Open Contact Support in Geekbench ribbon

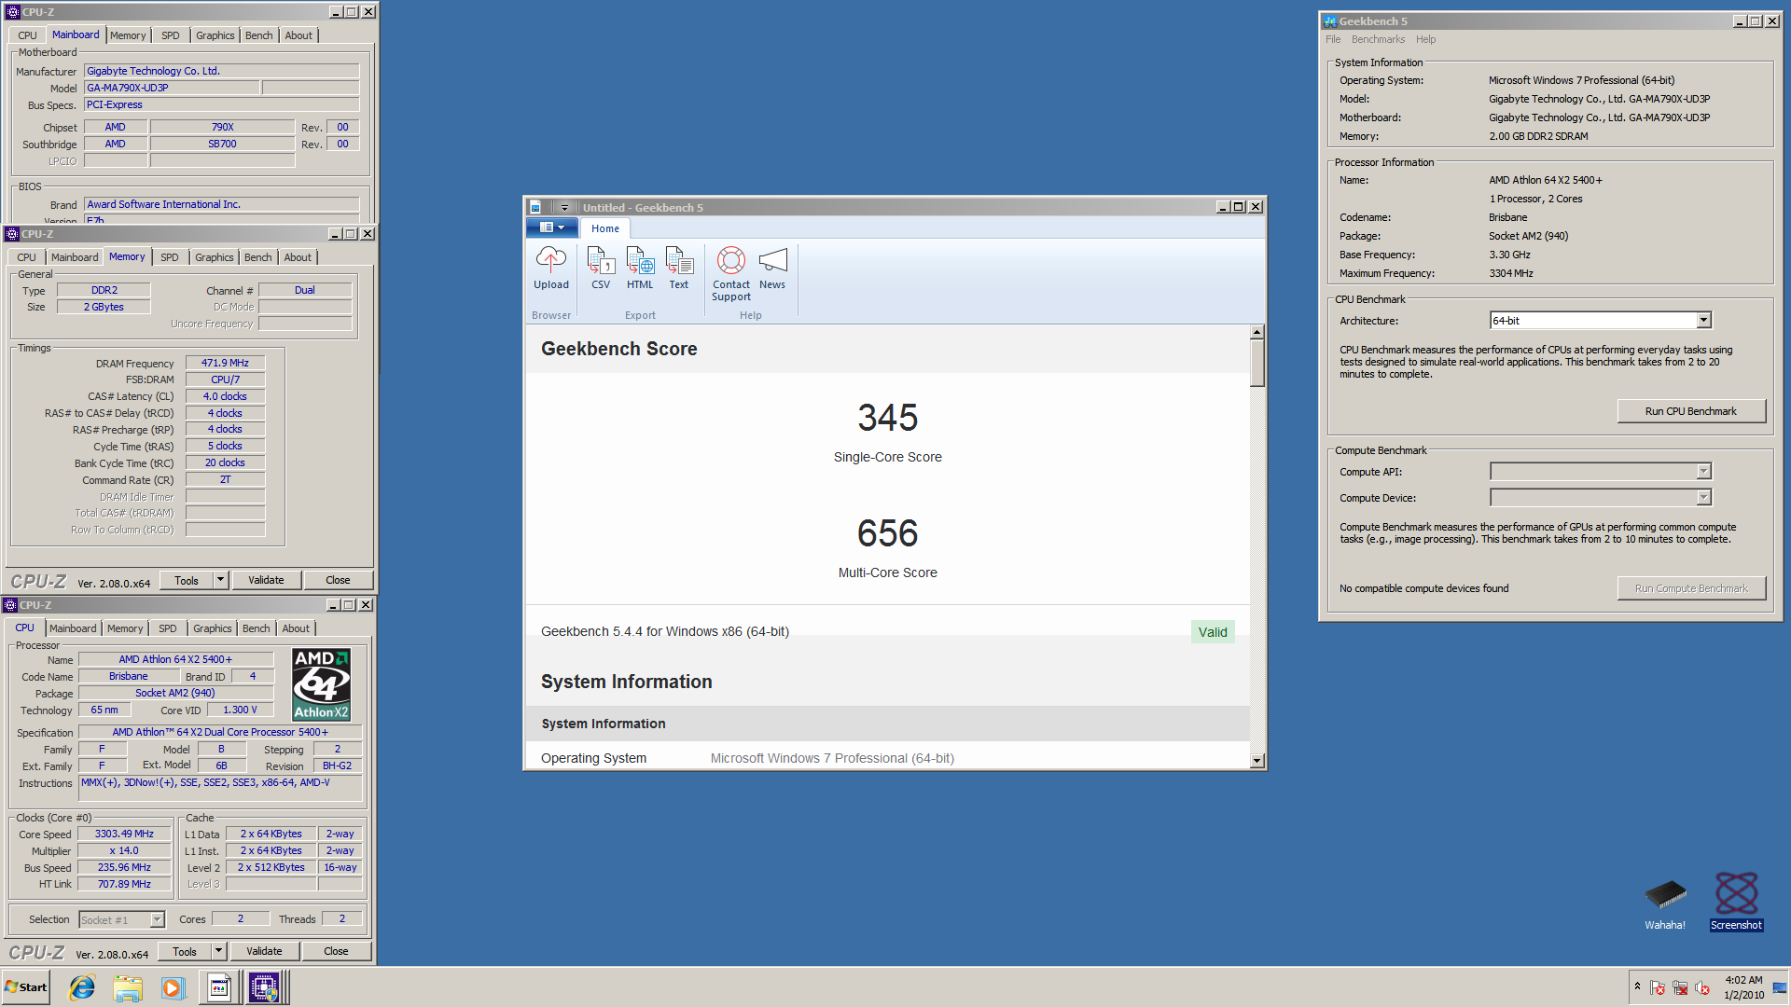tap(731, 274)
